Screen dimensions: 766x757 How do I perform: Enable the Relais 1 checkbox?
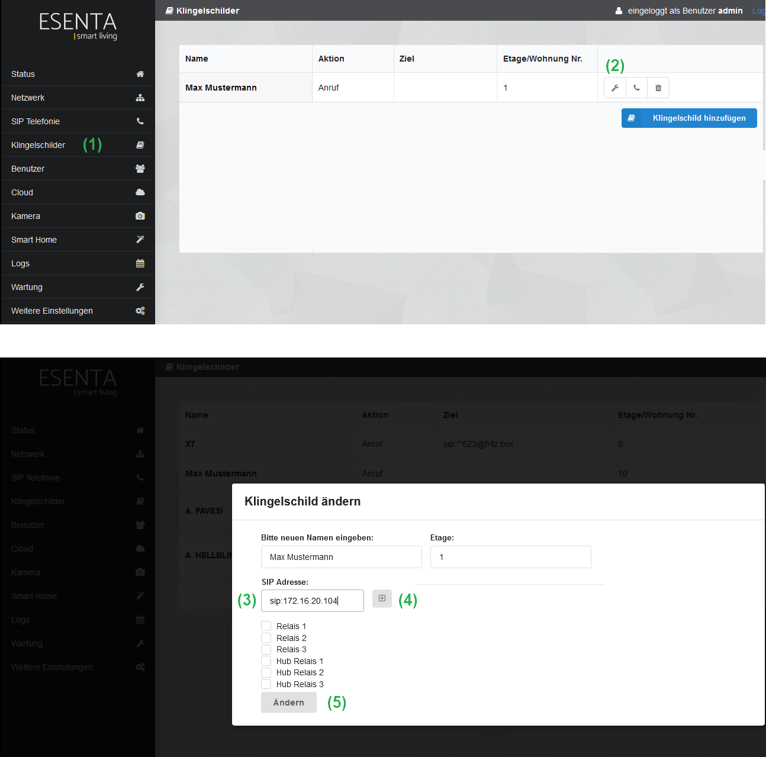tap(266, 626)
